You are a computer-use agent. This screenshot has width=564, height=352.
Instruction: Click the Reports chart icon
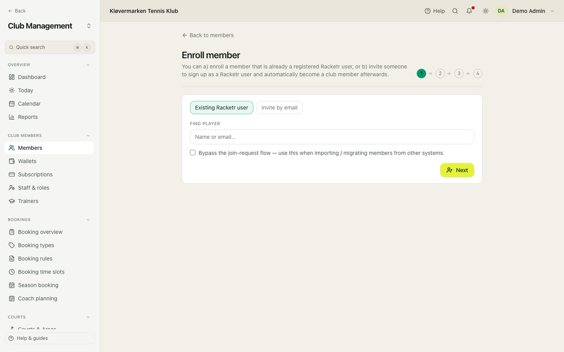[12, 117]
